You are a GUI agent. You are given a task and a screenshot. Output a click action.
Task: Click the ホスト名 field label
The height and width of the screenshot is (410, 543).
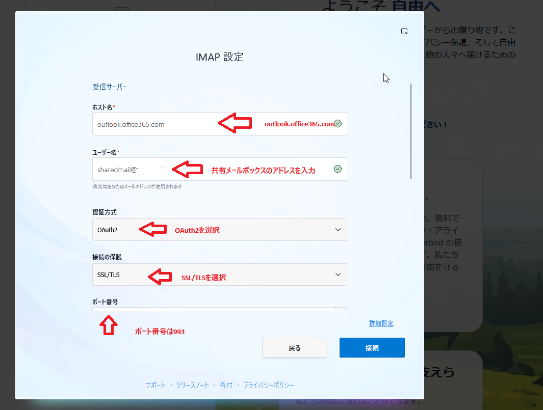pos(102,107)
